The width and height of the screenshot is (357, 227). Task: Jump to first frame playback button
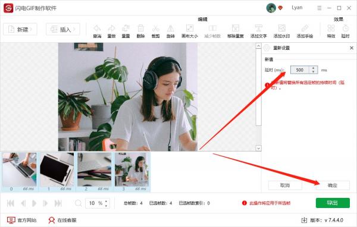tap(11, 203)
